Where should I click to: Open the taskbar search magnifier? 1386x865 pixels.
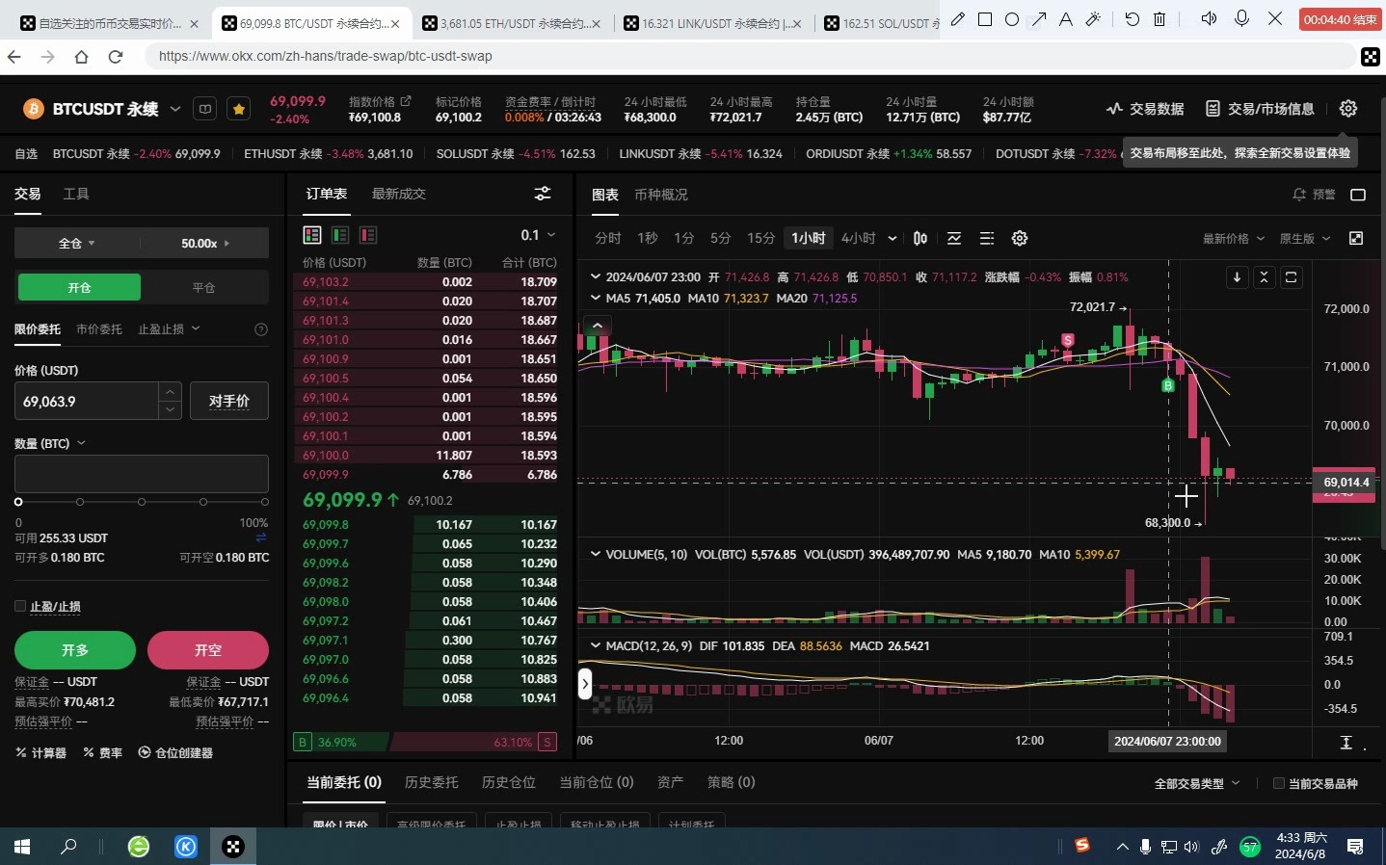[68, 847]
